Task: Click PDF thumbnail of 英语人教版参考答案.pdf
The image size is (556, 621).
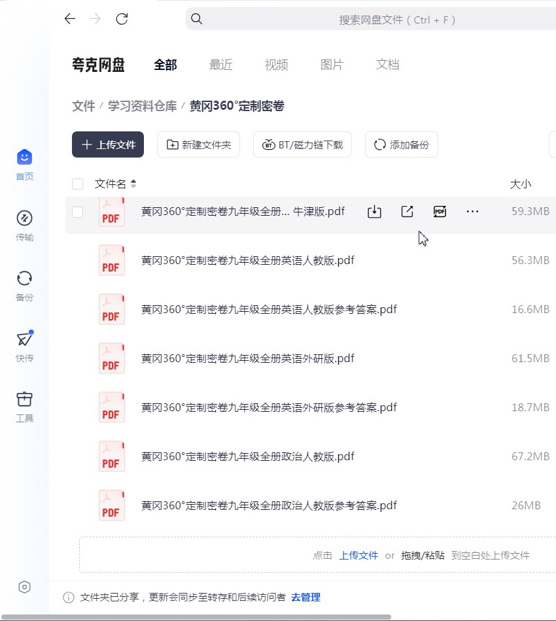Action: (x=112, y=309)
